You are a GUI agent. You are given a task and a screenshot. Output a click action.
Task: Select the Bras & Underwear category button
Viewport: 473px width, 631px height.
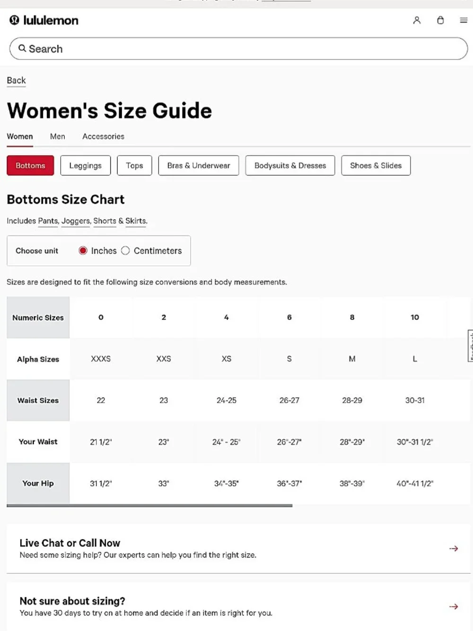pos(199,166)
